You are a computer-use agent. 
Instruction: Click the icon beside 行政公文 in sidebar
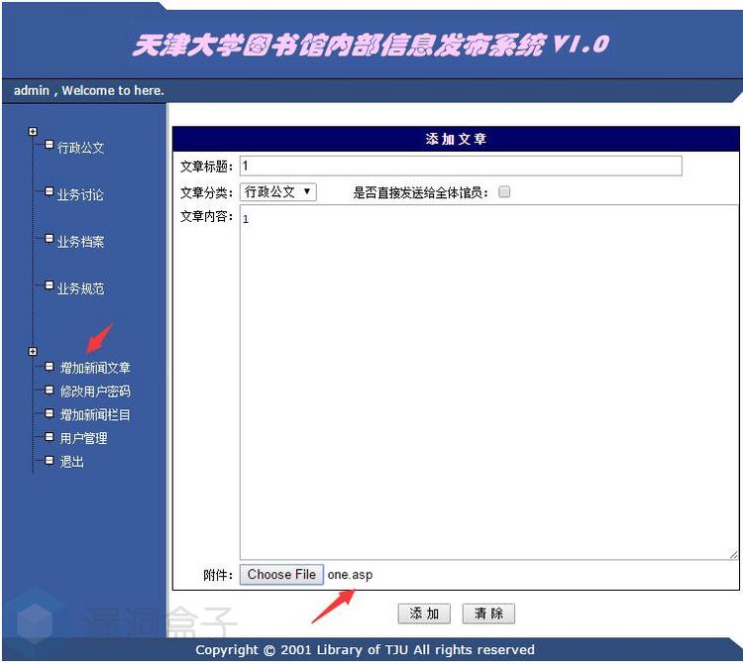(49, 145)
